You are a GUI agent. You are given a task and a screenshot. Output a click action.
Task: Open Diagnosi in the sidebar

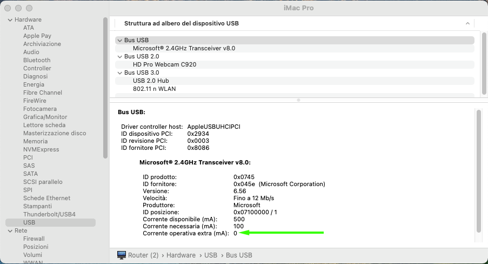(x=35, y=76)
